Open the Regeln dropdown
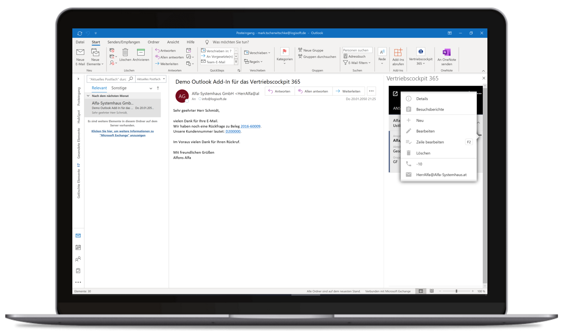 [253, 61]
